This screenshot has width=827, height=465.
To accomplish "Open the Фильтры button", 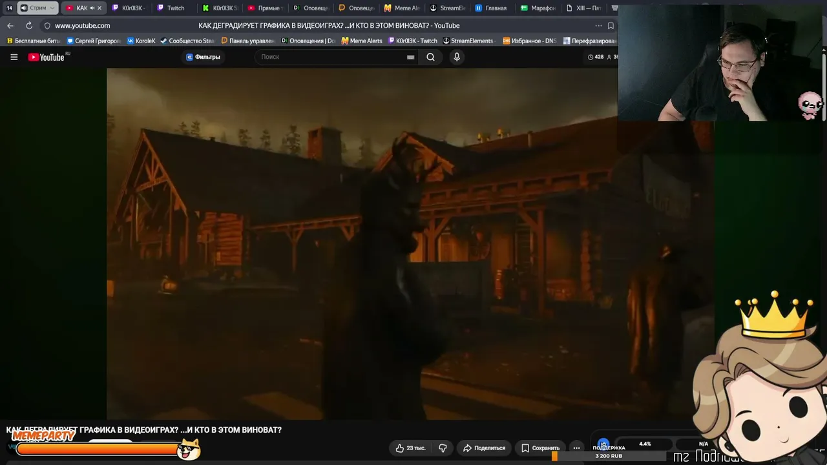I will click(x=204, y=57).
